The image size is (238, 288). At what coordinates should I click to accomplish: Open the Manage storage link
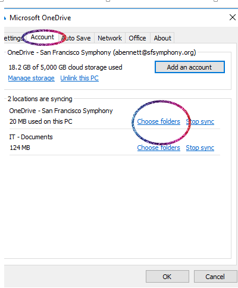(x=31, y=78)
